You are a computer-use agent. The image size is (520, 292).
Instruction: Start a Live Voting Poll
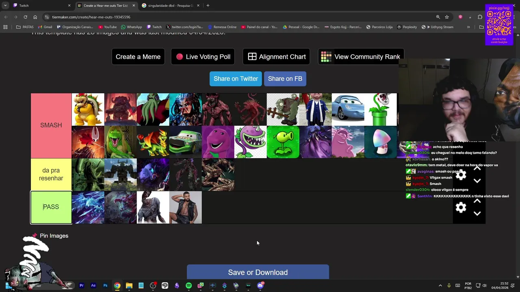click(203, 57)
